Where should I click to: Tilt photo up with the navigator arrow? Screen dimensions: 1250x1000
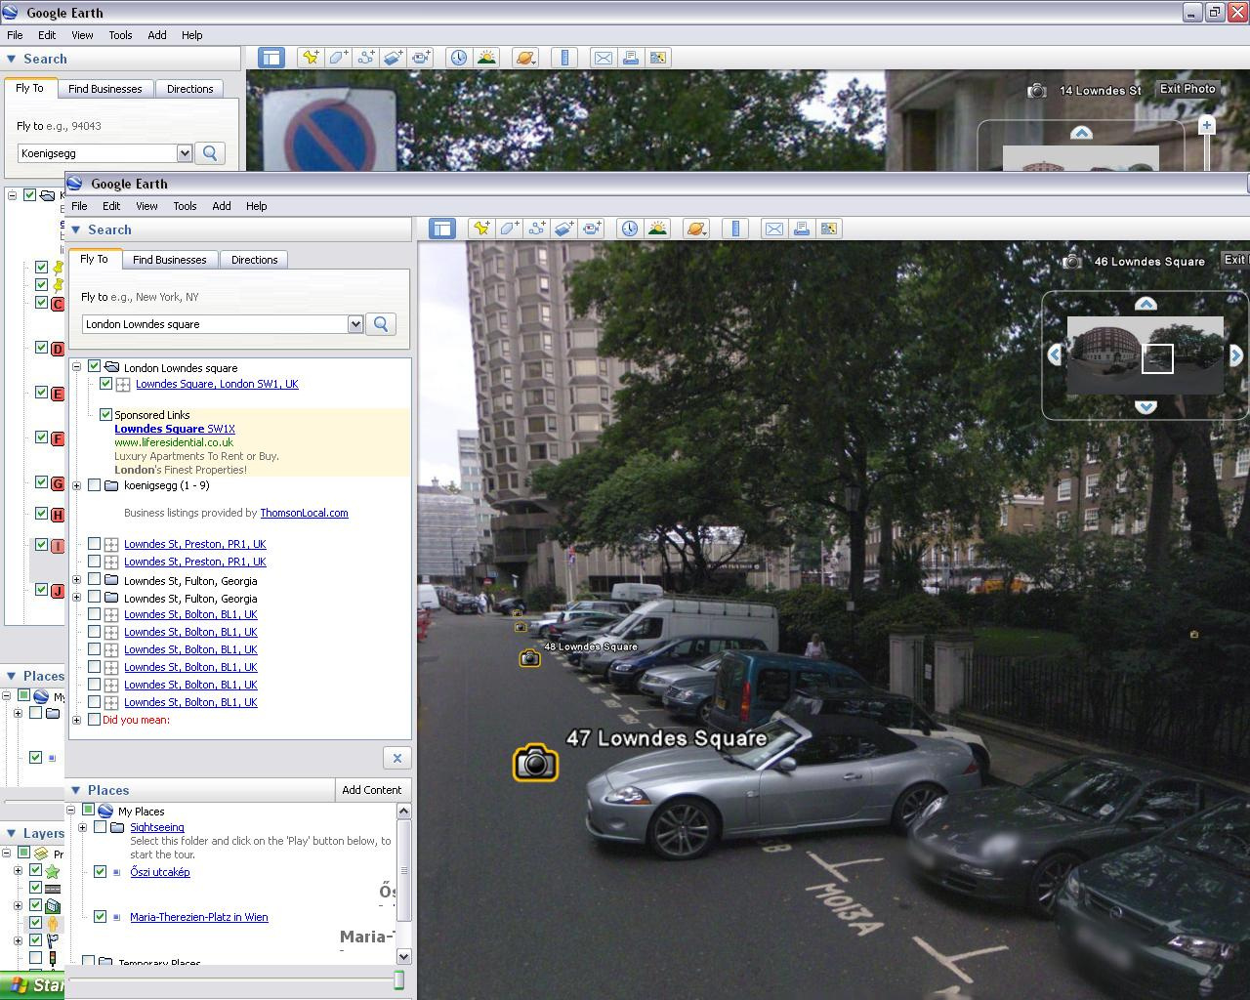[1146, 304]
